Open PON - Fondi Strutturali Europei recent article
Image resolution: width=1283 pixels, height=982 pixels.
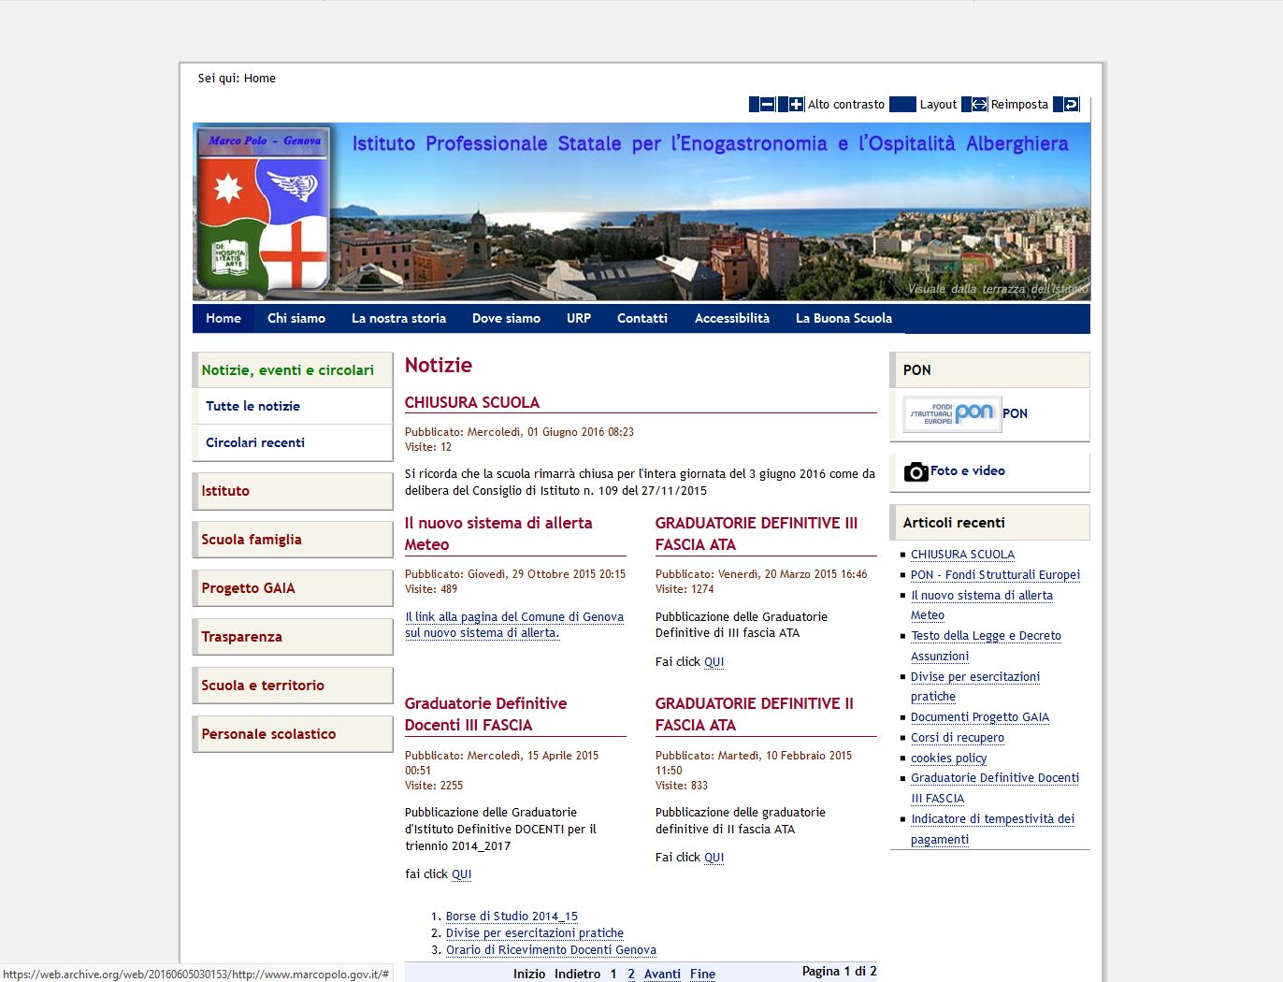click(x=995, y=574)
